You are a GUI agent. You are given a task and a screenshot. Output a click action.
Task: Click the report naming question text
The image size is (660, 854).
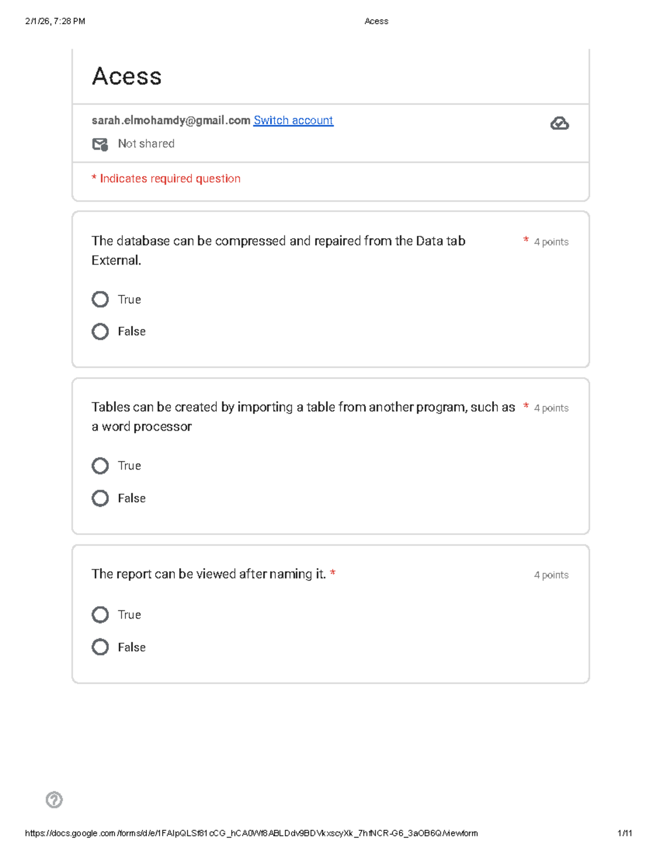pos(208,574)
